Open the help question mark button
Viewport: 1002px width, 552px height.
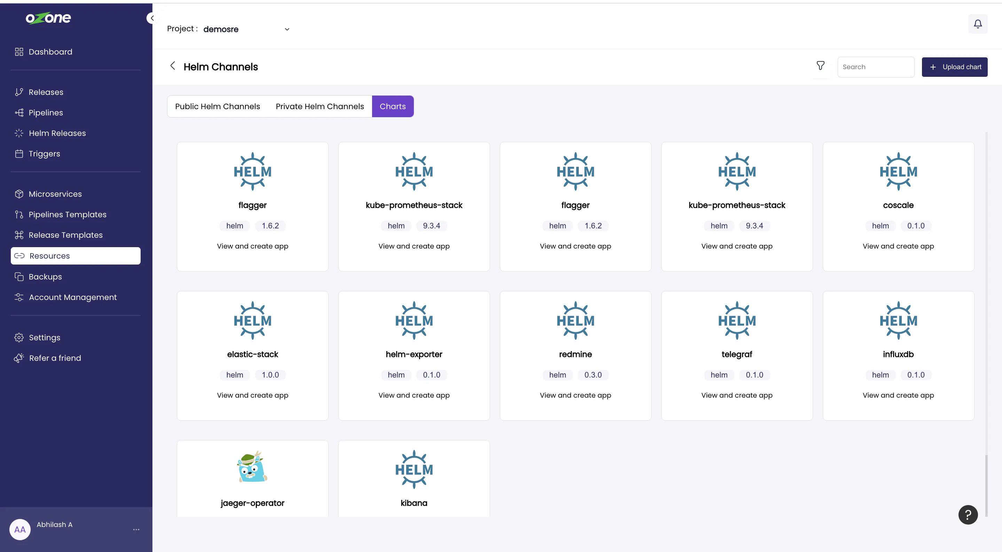[968, 515]
